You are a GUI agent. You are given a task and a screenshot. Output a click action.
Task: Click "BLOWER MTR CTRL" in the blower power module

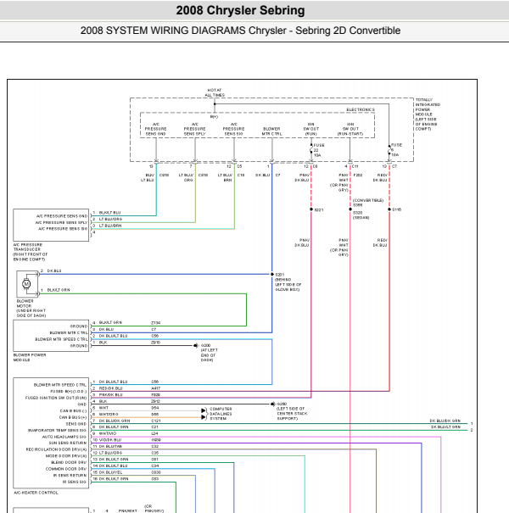69,332
